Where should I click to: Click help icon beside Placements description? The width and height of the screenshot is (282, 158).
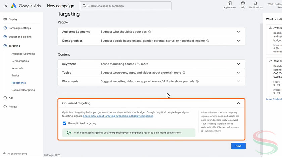(197, 81)
